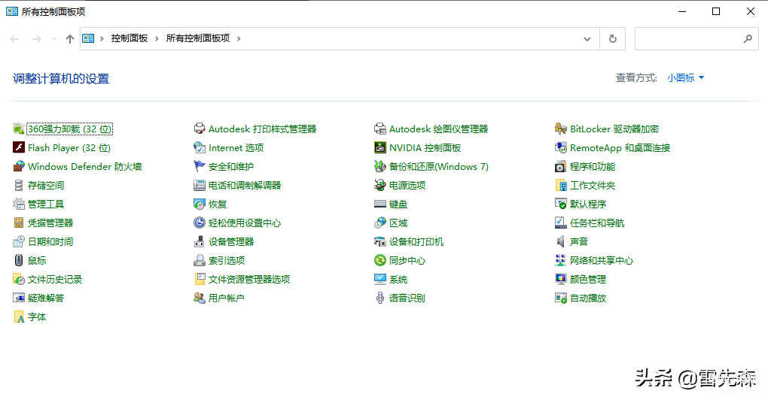Image resolution: width=768 pixels, height=400 pixels.
Task: Open the 网络和共享中心 link
Action: pyautogui.click(x=602, y=261)
